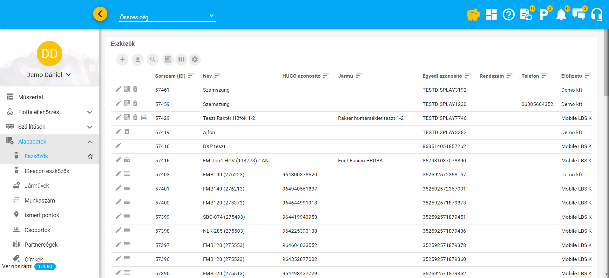The height and width of the screenshot is (278, 609).
Task: Open the help question mark icon
Action: click(508, 15)
